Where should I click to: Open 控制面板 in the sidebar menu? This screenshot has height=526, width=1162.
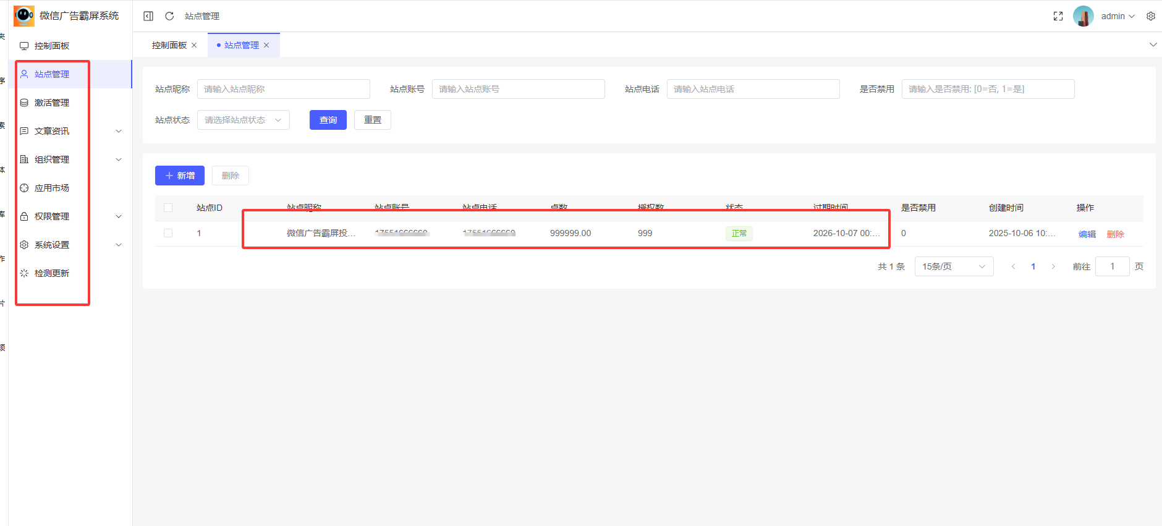[52, 46]
